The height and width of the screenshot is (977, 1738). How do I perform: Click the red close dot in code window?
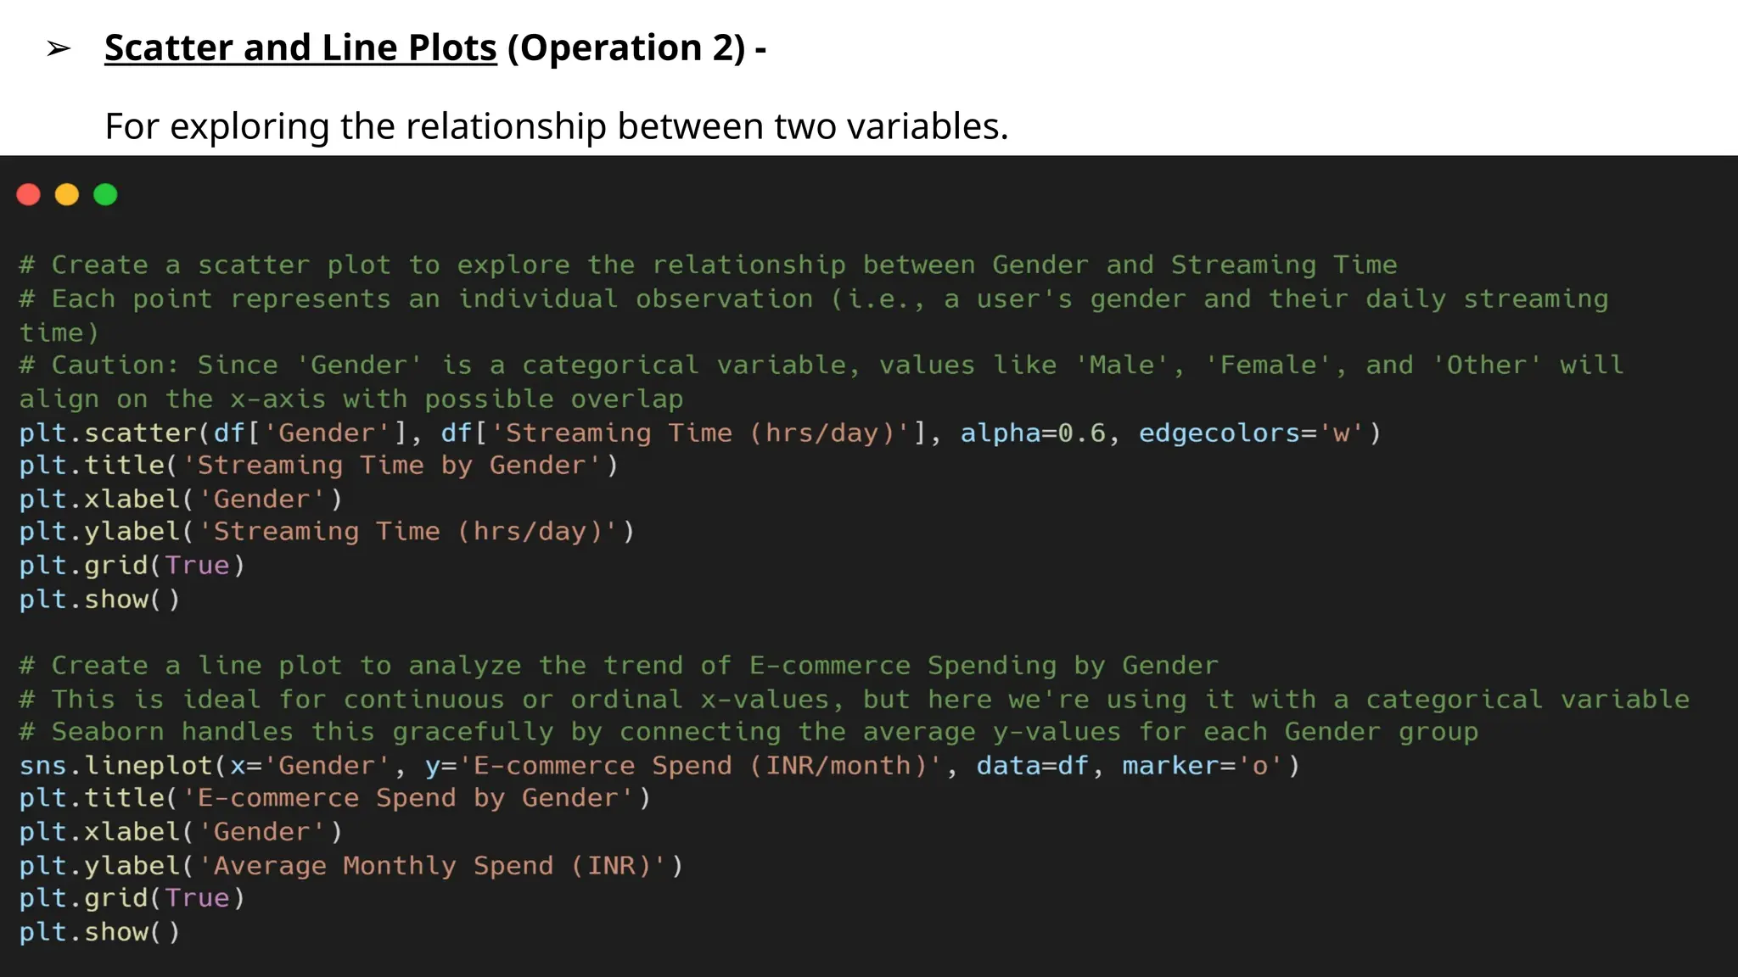point(29,195)
